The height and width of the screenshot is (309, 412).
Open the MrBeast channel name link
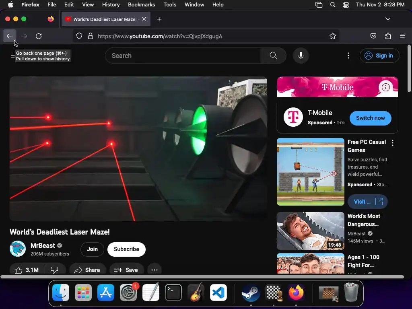(x=43, y=245)
